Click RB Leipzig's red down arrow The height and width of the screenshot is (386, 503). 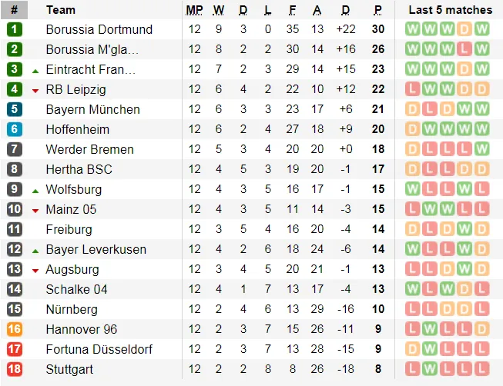point(35,92)
